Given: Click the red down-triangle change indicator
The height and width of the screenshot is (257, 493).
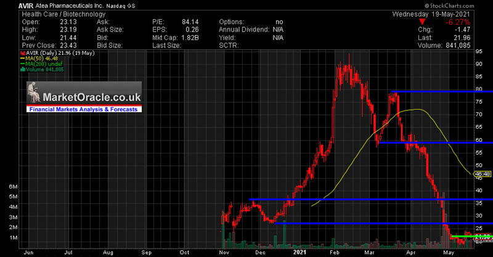Looking at the screenshot, I should [x=422, y=22].
